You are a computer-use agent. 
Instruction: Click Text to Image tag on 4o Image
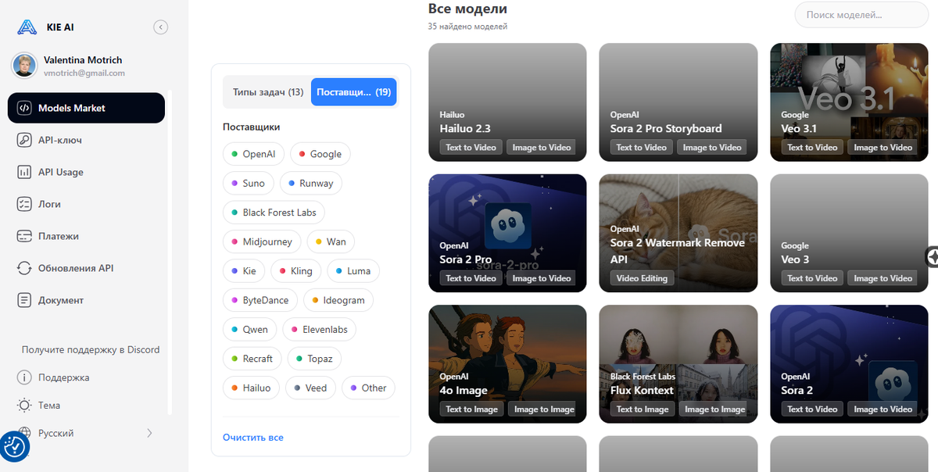(472, 409)
